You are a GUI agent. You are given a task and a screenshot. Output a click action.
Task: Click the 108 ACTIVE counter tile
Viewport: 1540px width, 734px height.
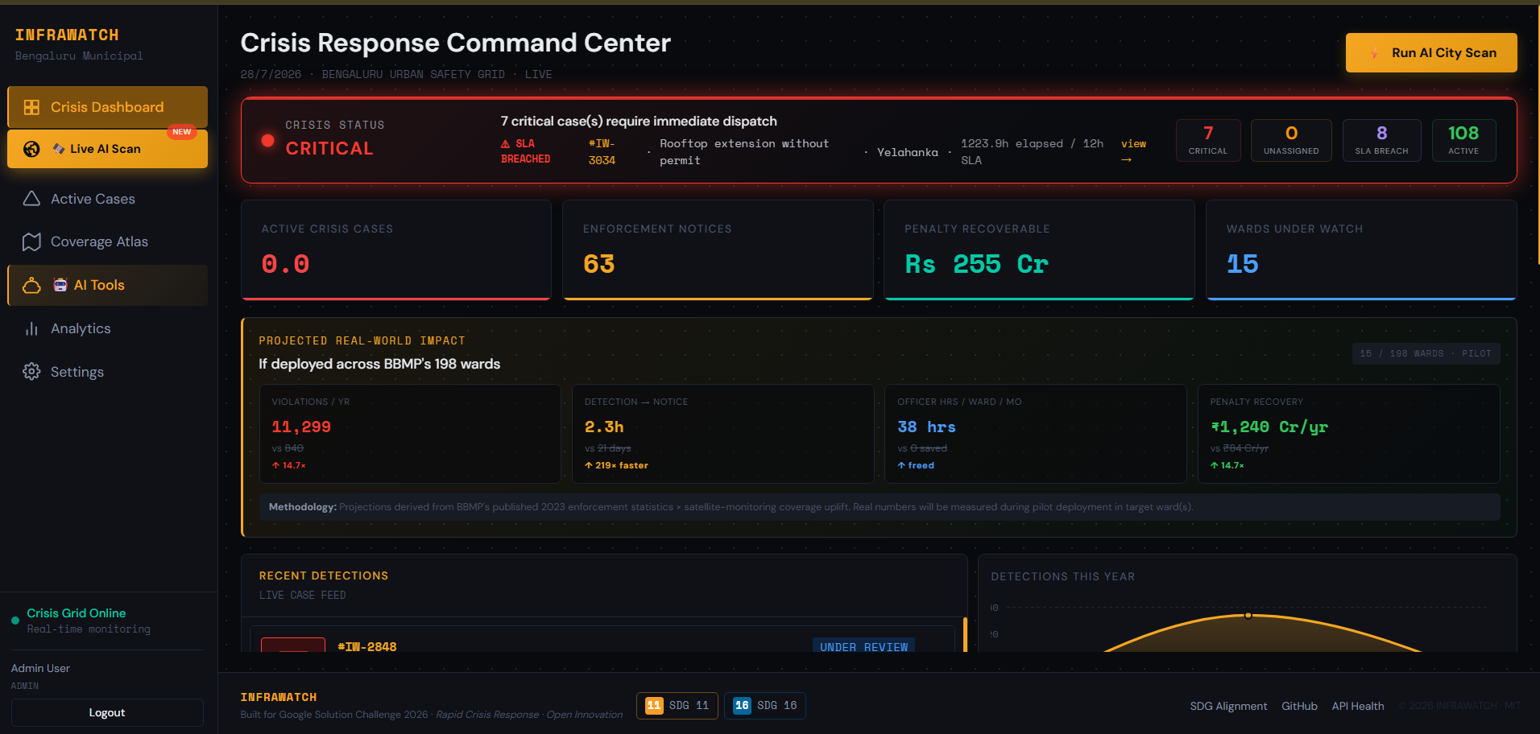1463,140
